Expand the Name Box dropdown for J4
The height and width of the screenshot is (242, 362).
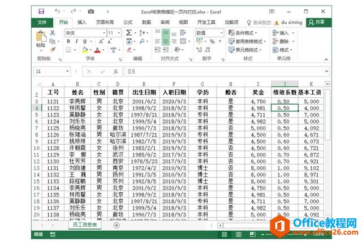pos(67,71)
